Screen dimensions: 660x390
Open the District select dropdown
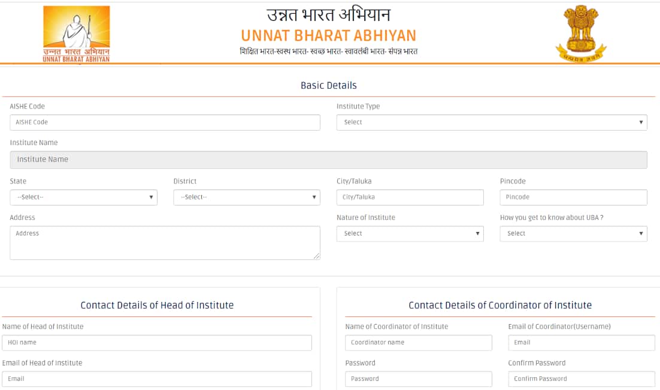point(247,197)
